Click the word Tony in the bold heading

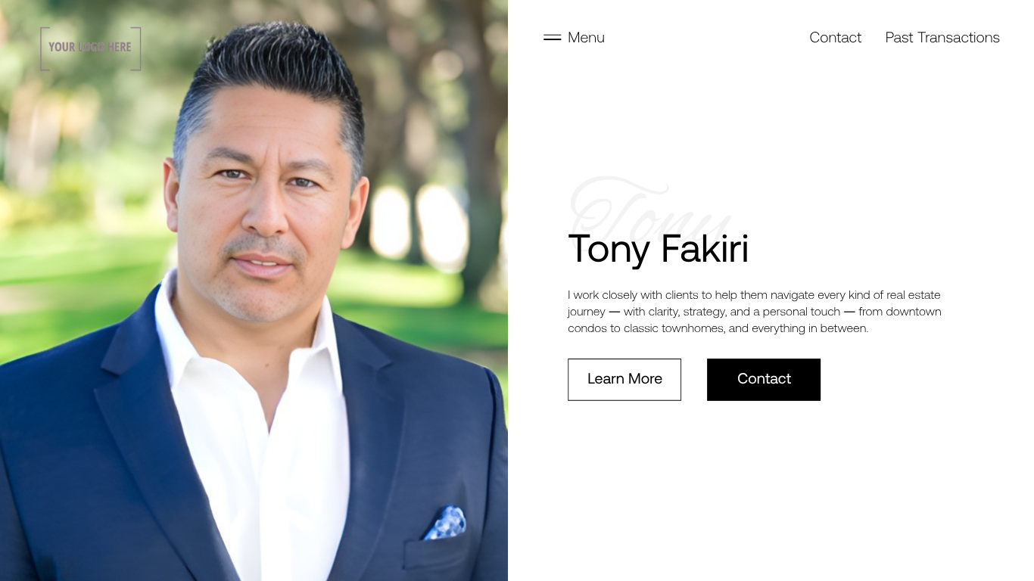609,250
